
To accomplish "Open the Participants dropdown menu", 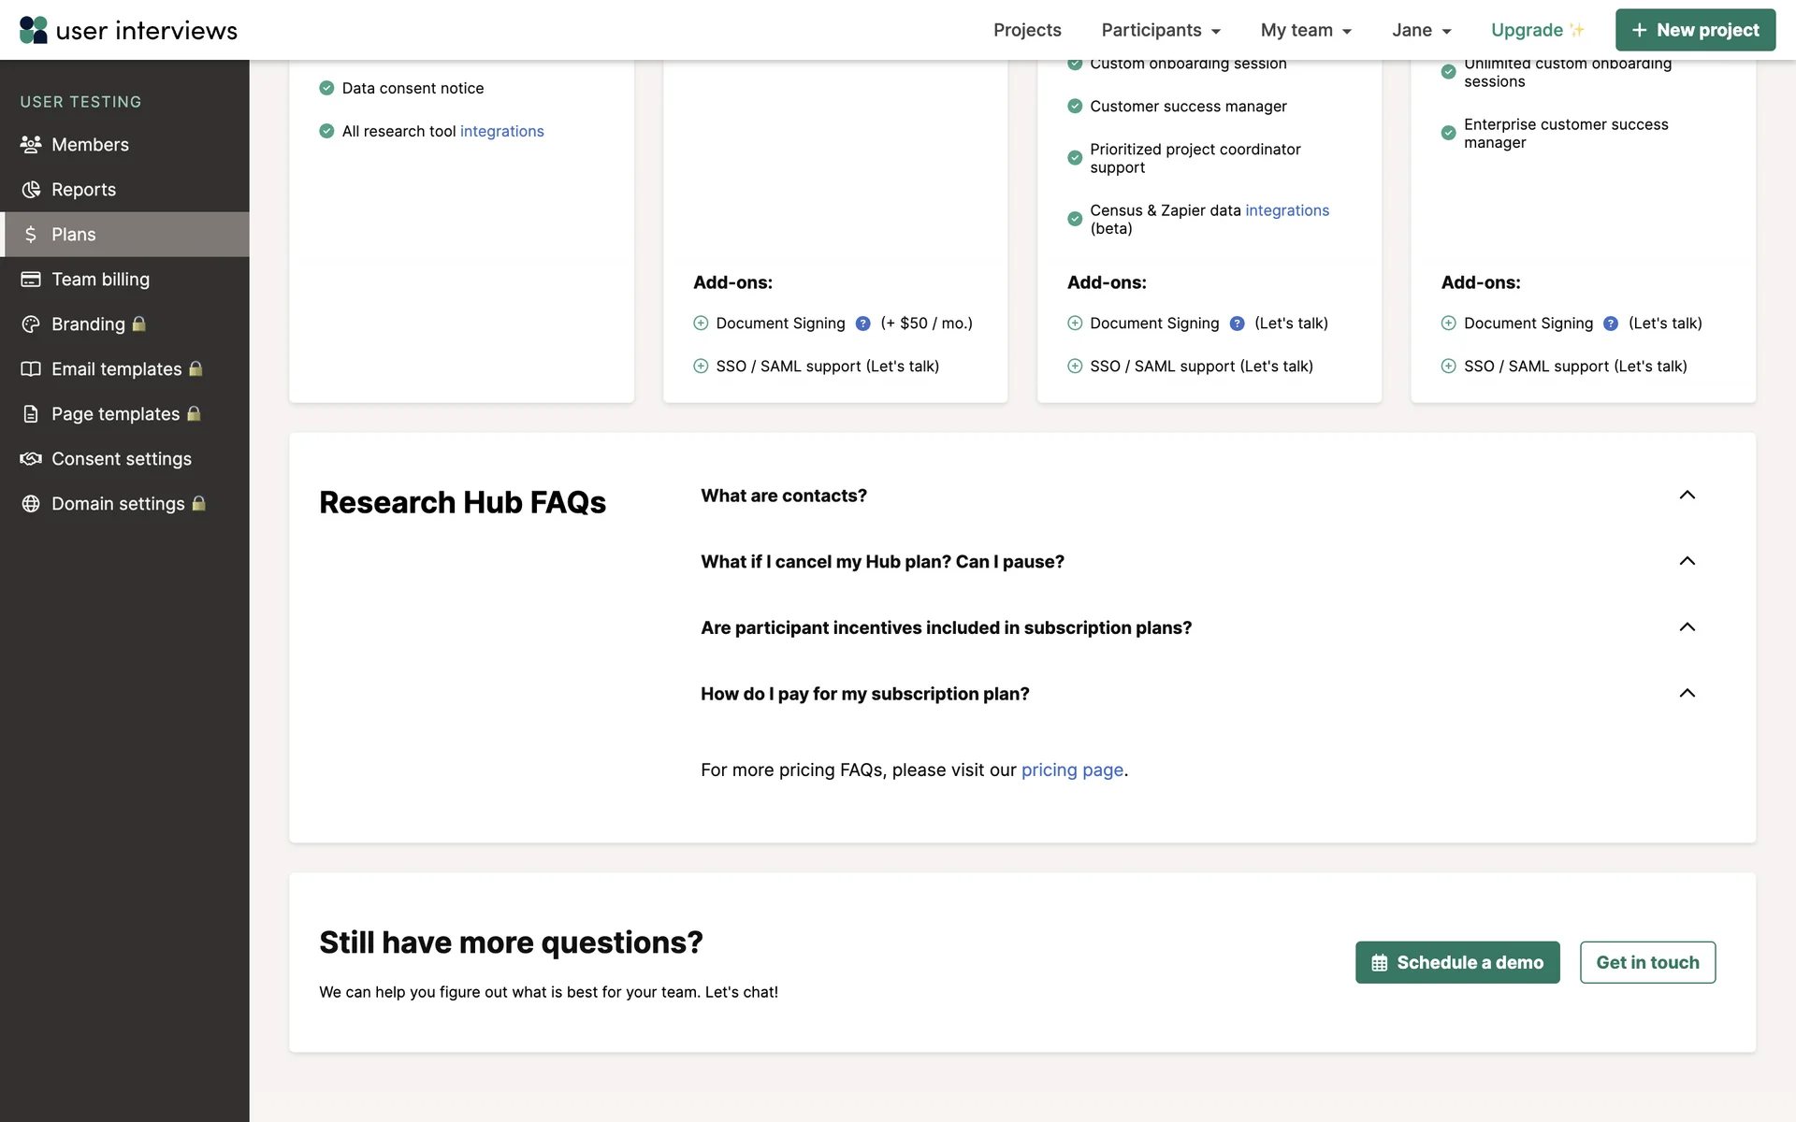I will tap(1161, 30).
